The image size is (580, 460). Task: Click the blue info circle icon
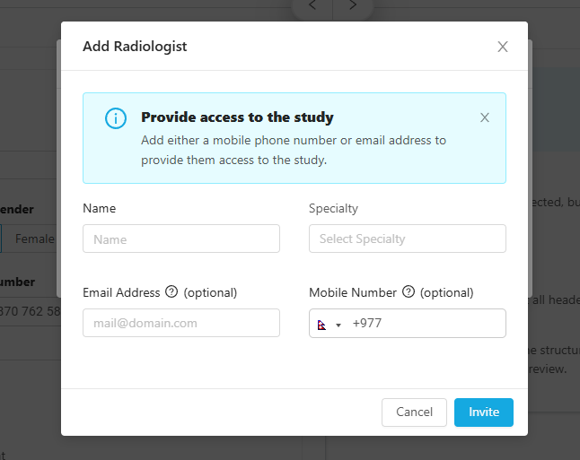click(x=116, y=118)
